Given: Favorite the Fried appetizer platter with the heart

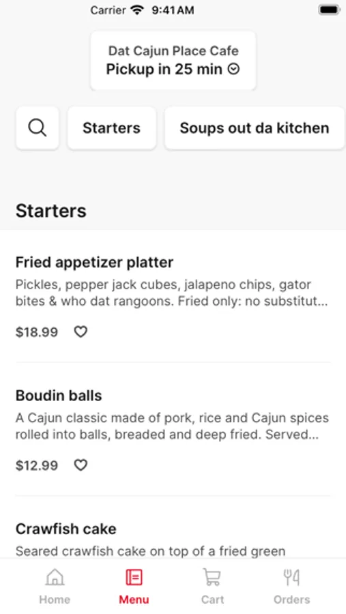Looking at the screenshot, I should [x=81, y=332].
